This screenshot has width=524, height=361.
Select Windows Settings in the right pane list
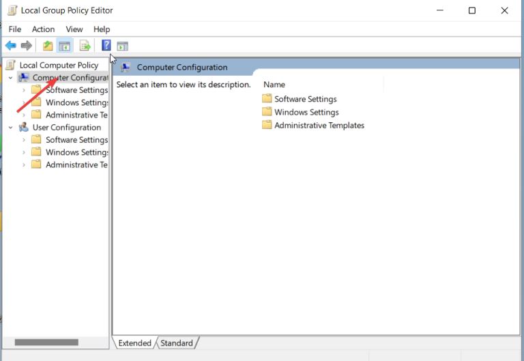306,112
